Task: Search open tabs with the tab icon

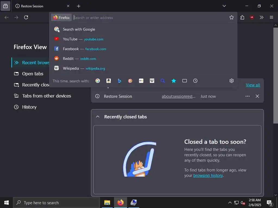Action: tap(185, 81)
